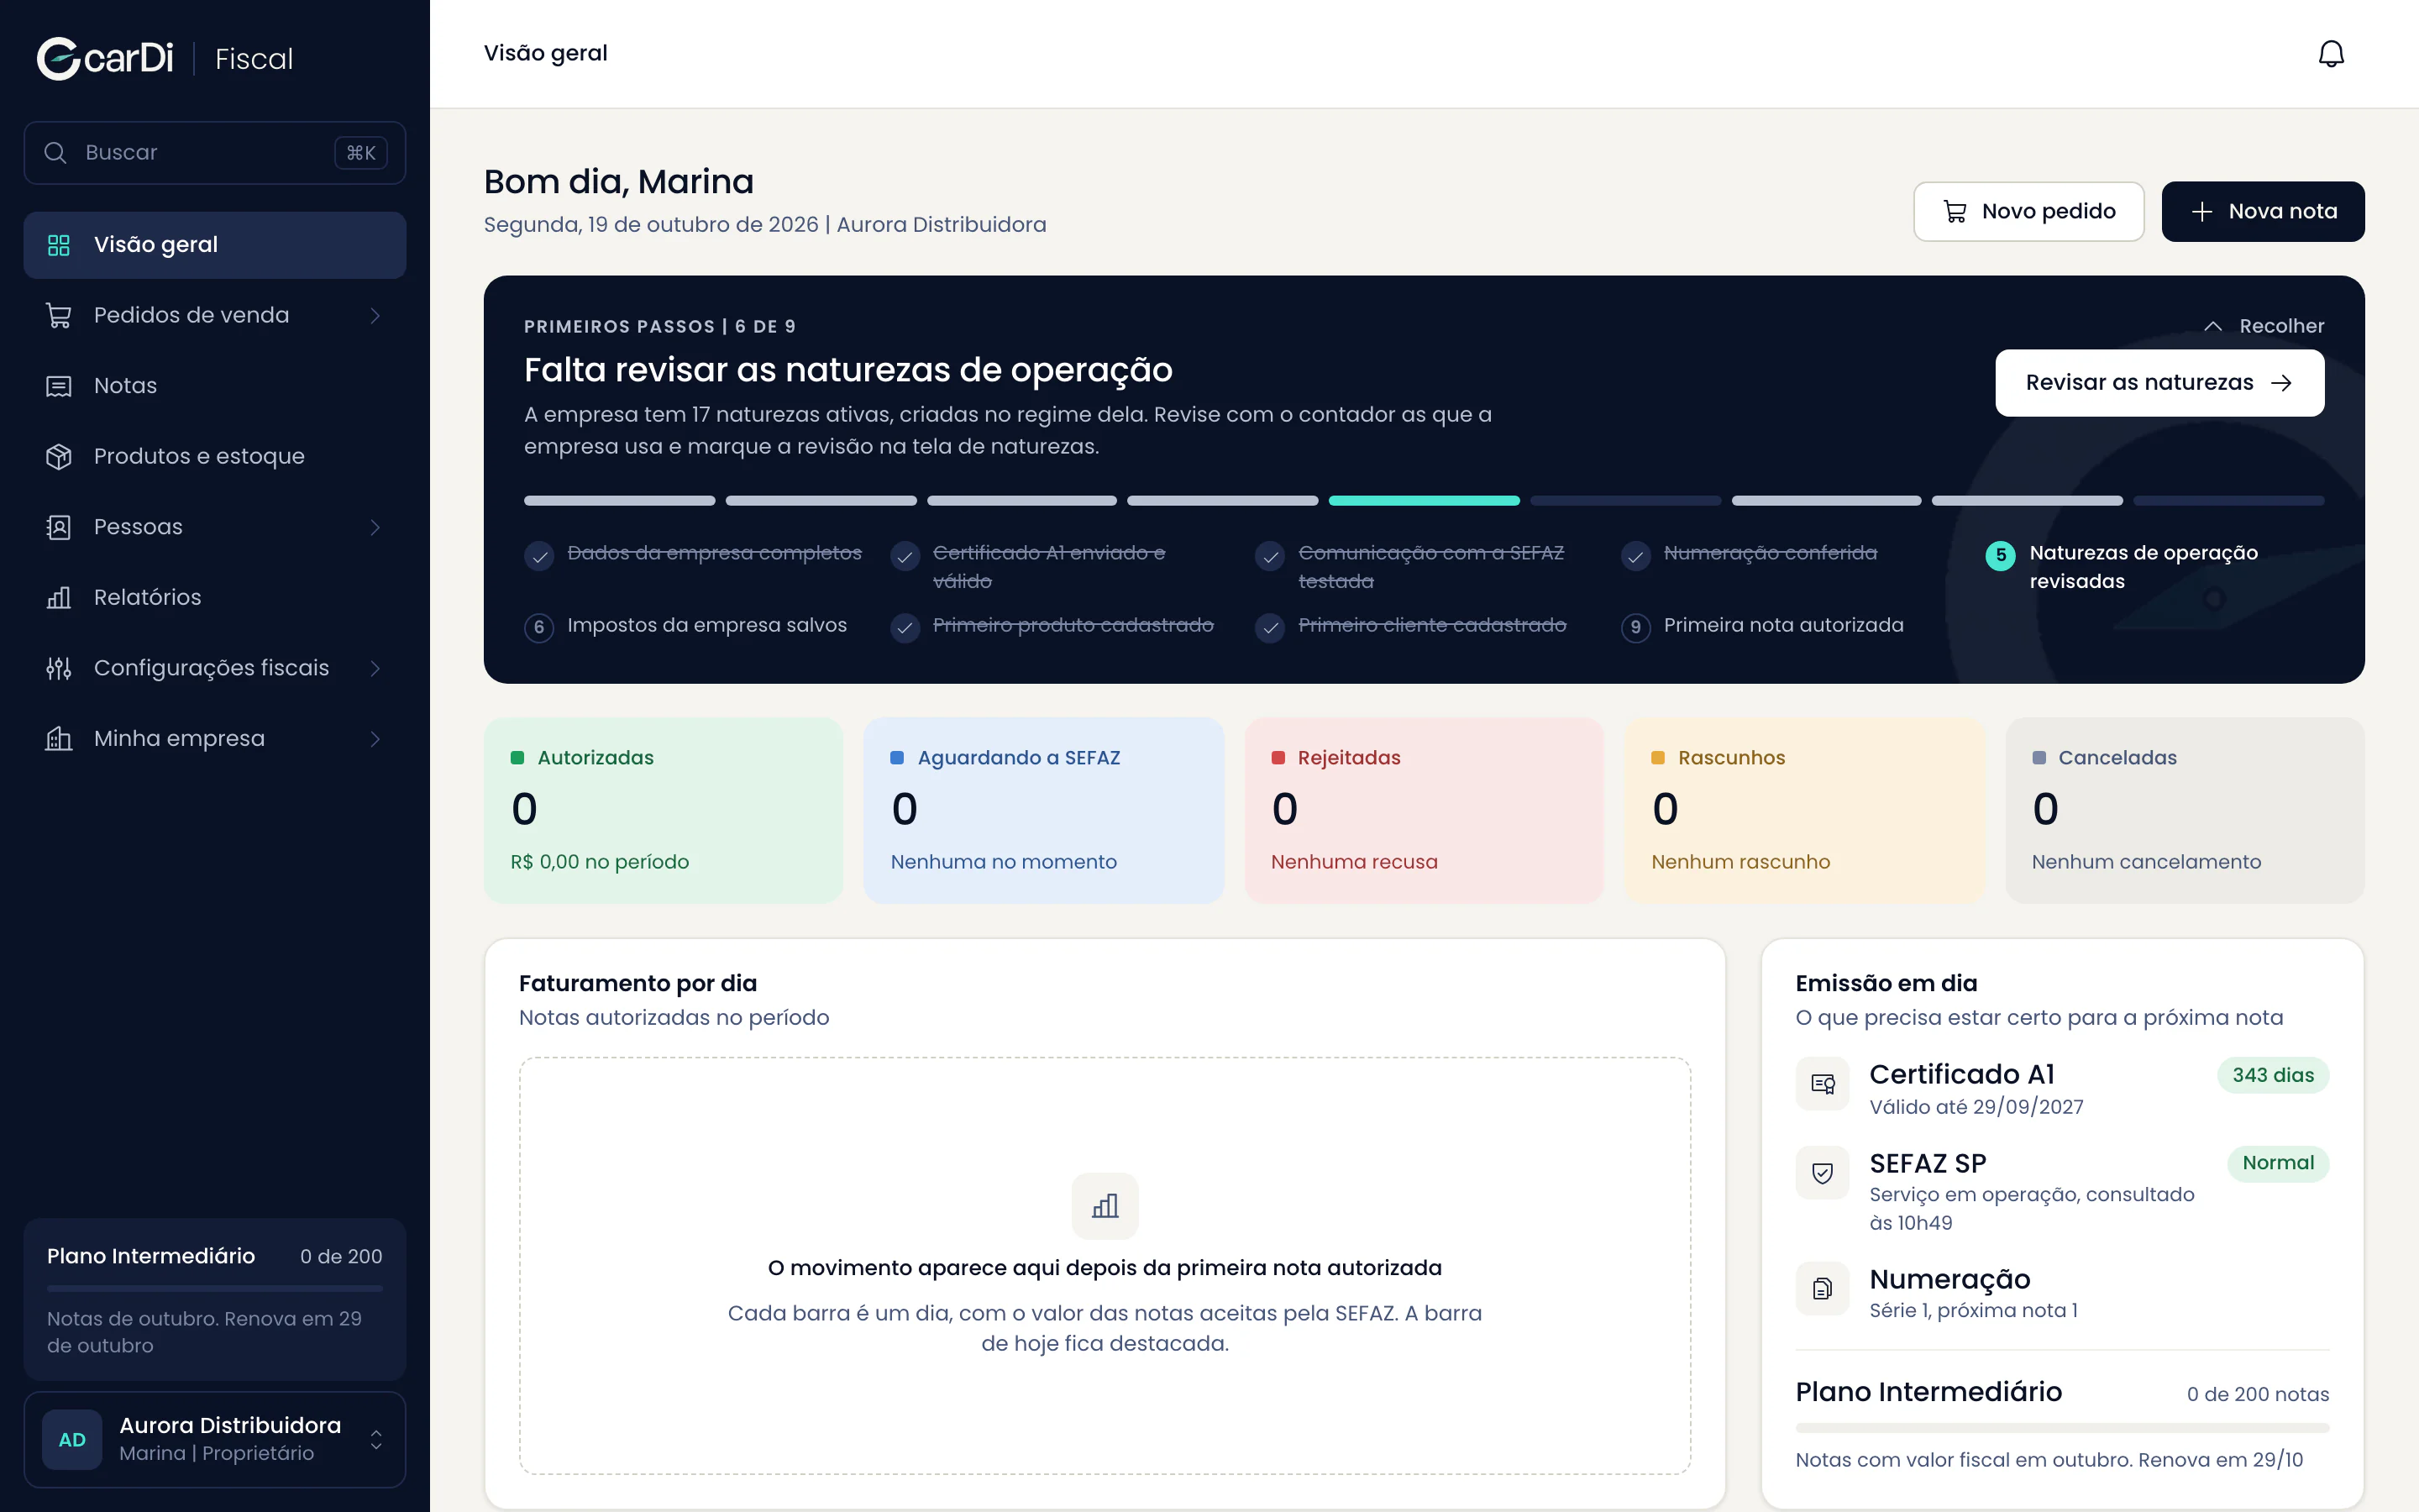The height and width of the screenshot is (1512, 2419).
Task: Click the SEFAZ SP shield icon
Action: tap(1823, 1173)
